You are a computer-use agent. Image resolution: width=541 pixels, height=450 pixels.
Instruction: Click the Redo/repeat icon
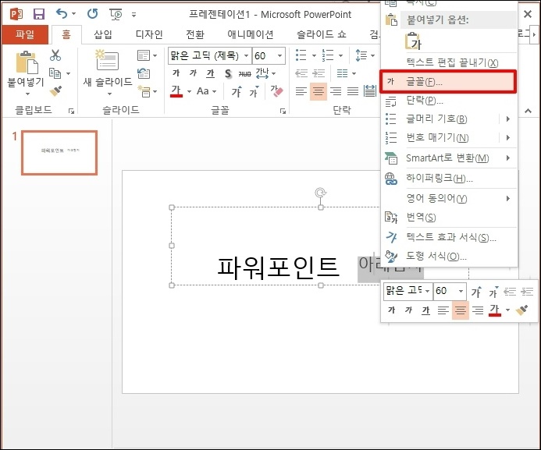(92, 14)
